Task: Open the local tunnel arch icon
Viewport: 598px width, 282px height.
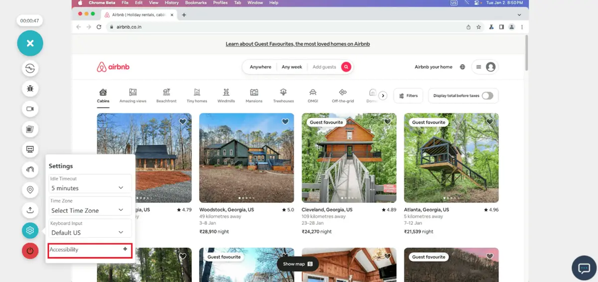Action: [30, 170]
